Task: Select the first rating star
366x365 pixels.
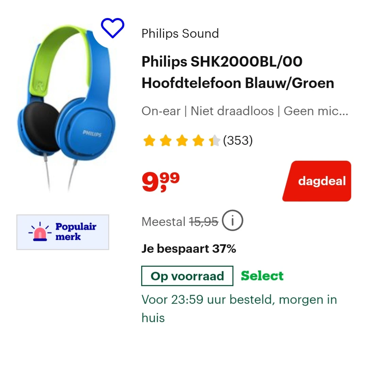Action: [x=149, y=141]
